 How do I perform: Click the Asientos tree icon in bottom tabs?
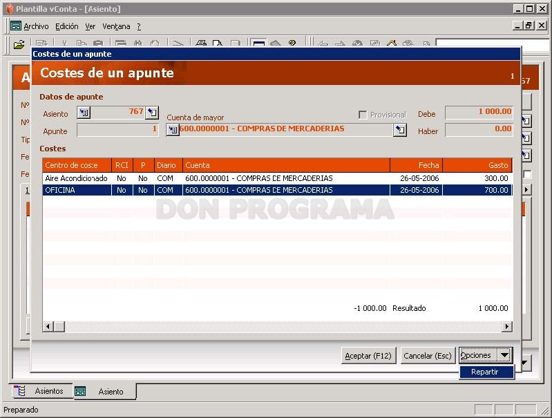point(20,390)
